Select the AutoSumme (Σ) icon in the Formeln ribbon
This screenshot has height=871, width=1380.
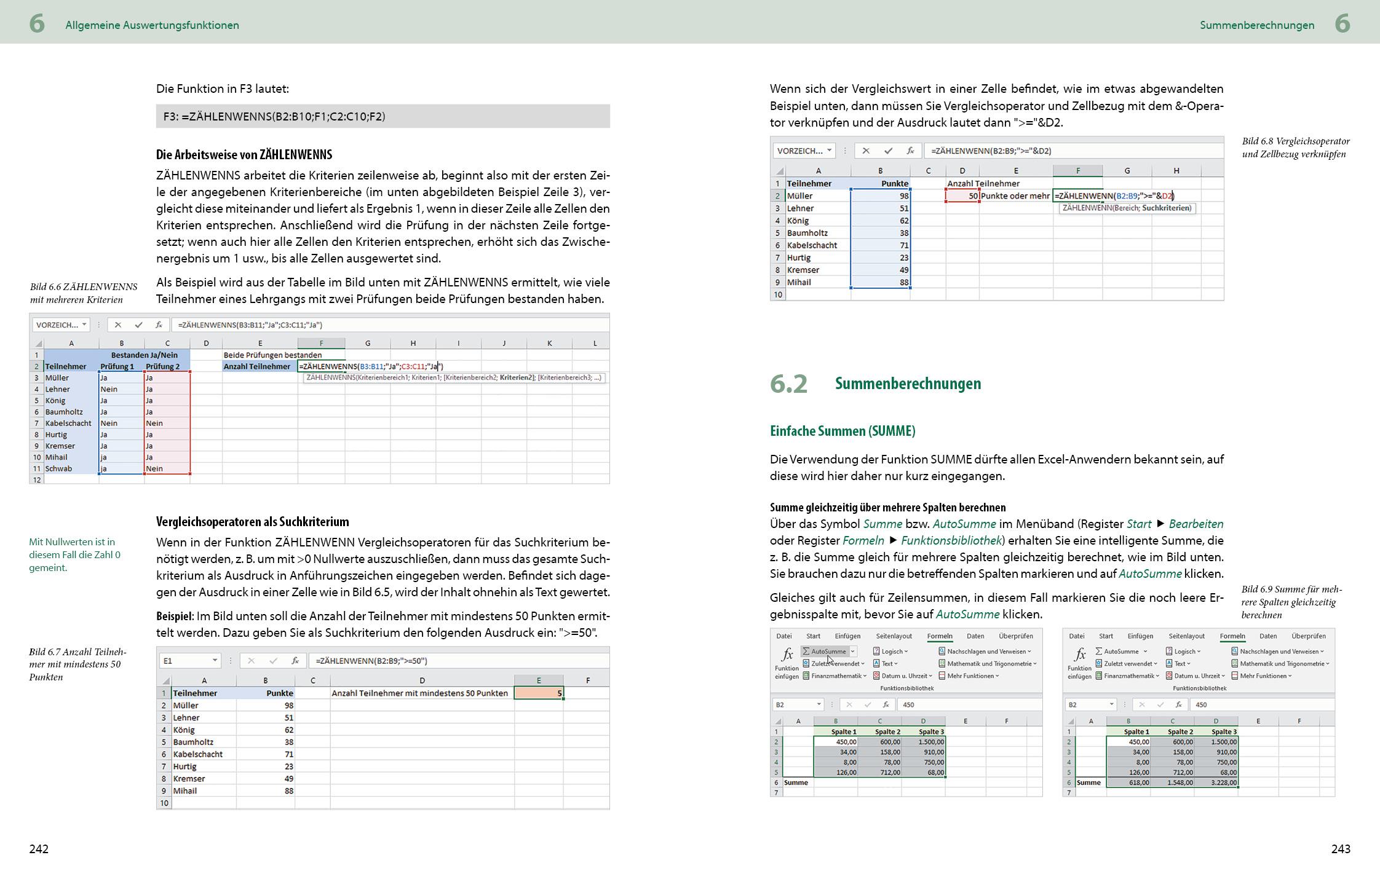806,651
